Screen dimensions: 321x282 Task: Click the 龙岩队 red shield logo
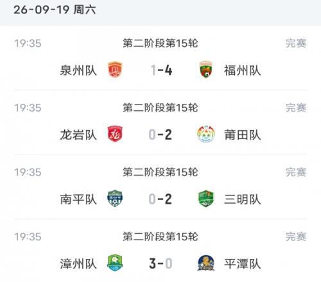pyautogui.click(x=115, y=134)
